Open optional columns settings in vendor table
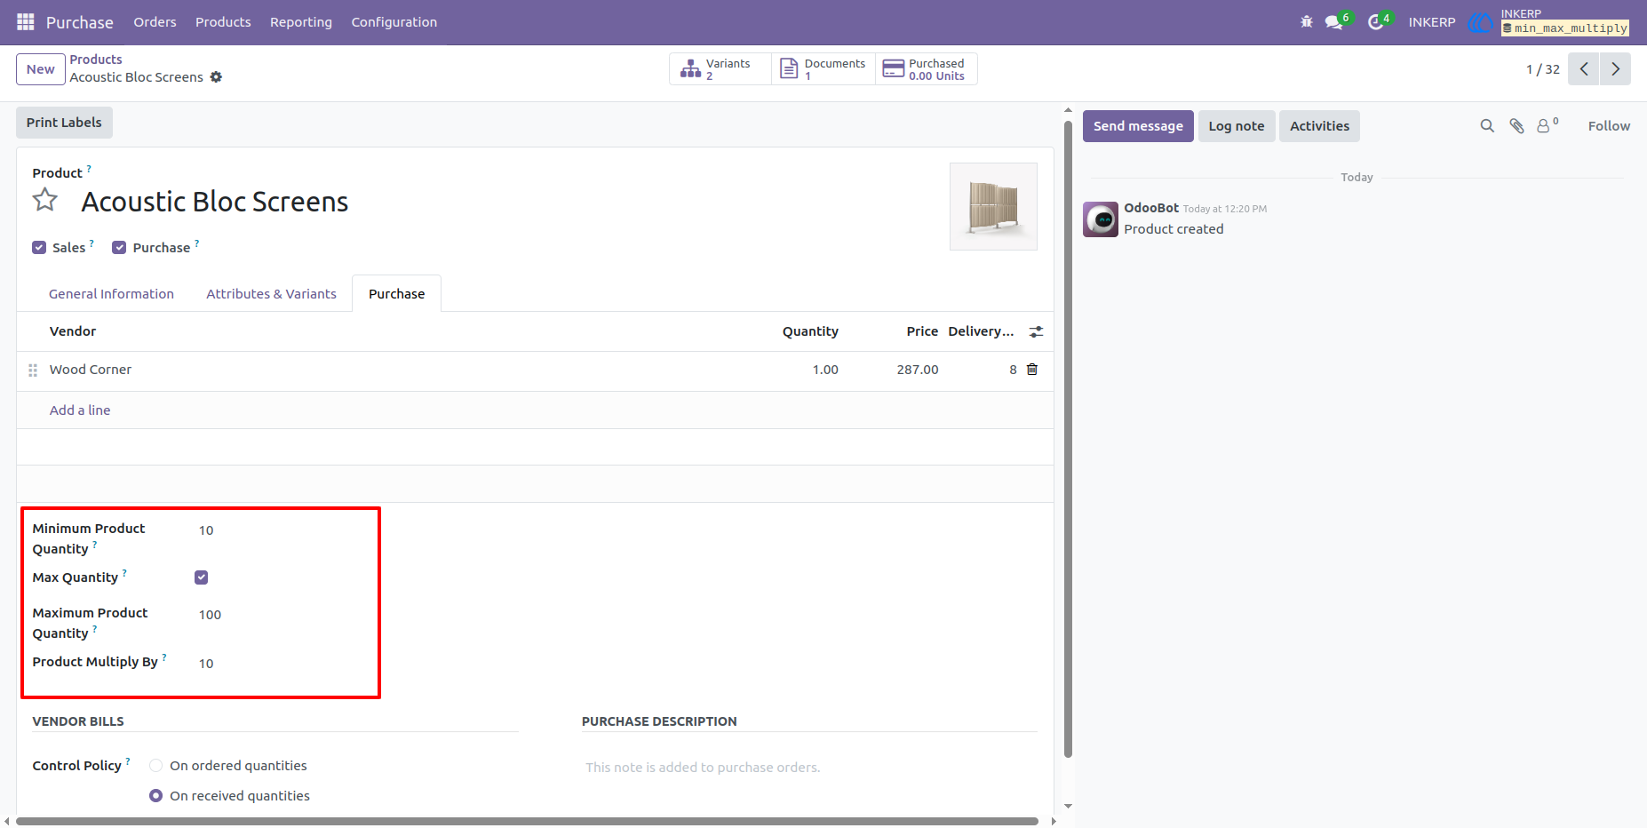Image resolution: width=1647 pixels, height=828 pixels. click(1036, 331)
